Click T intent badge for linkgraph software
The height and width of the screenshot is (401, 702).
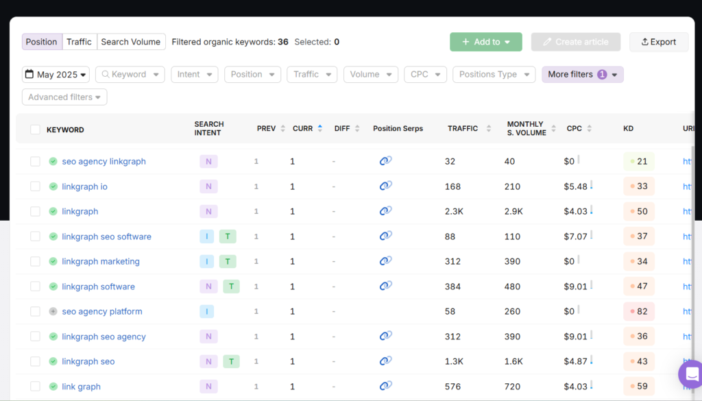[231, 287]
